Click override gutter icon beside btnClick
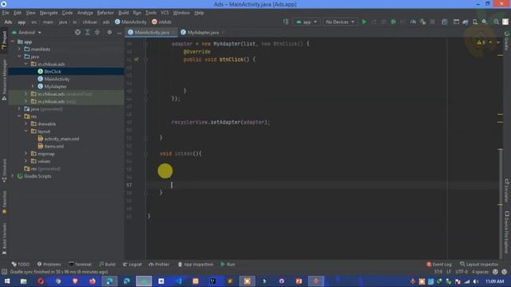The height and width of the screenshot is (287, 511). tap(137, 60)
